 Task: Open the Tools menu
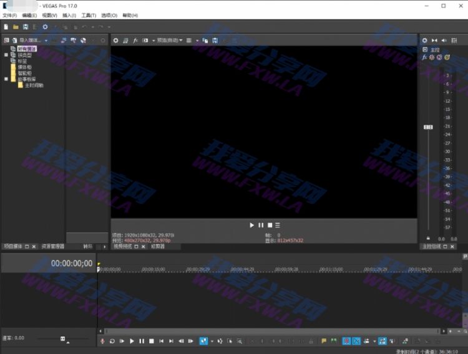tap(89, 15)
